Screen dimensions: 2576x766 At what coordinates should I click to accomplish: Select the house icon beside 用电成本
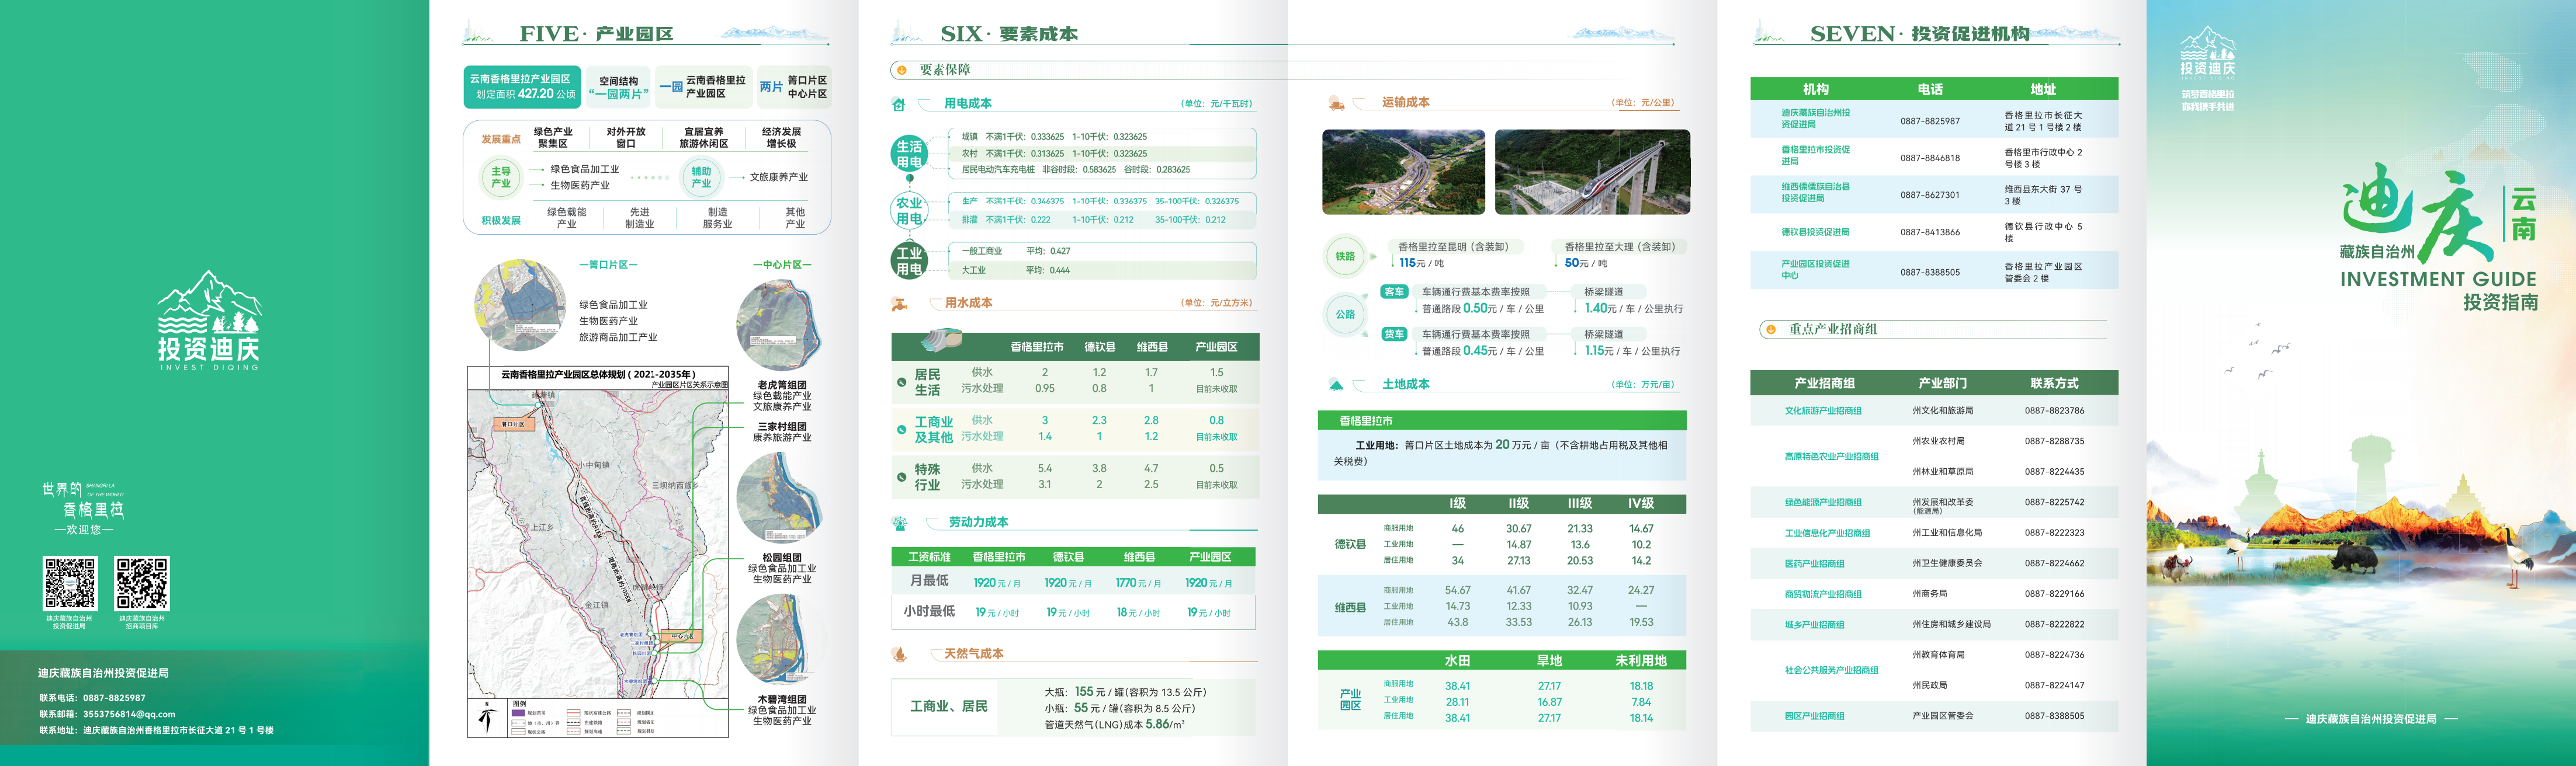pos(899,104)
